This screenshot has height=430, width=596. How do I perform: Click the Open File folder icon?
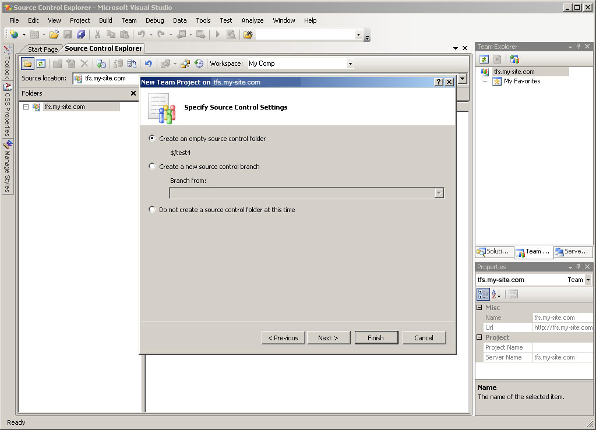click(x=54, y=34)
